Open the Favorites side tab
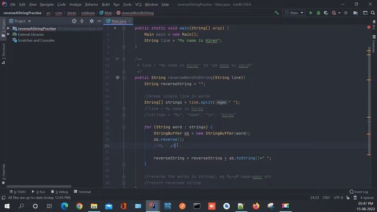This screenshot has height=212, width=377. point(4,174)
